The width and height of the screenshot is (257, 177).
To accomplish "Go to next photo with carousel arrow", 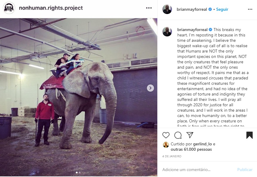I will pyautogui.click(x=150, y=88).
